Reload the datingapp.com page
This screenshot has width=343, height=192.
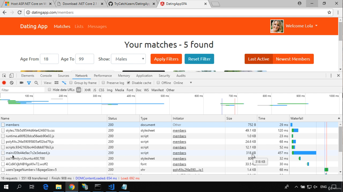pyautogui.click(x=20, y=12)
